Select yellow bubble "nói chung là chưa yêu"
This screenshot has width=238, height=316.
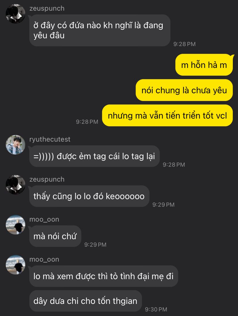click(x=184, y=90)
